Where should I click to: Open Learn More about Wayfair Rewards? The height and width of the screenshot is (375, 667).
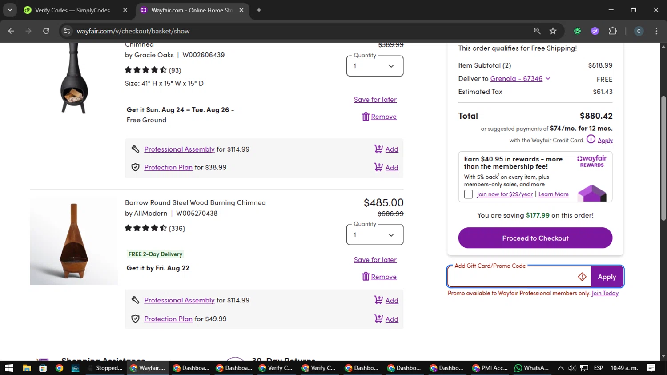(553, 194)
